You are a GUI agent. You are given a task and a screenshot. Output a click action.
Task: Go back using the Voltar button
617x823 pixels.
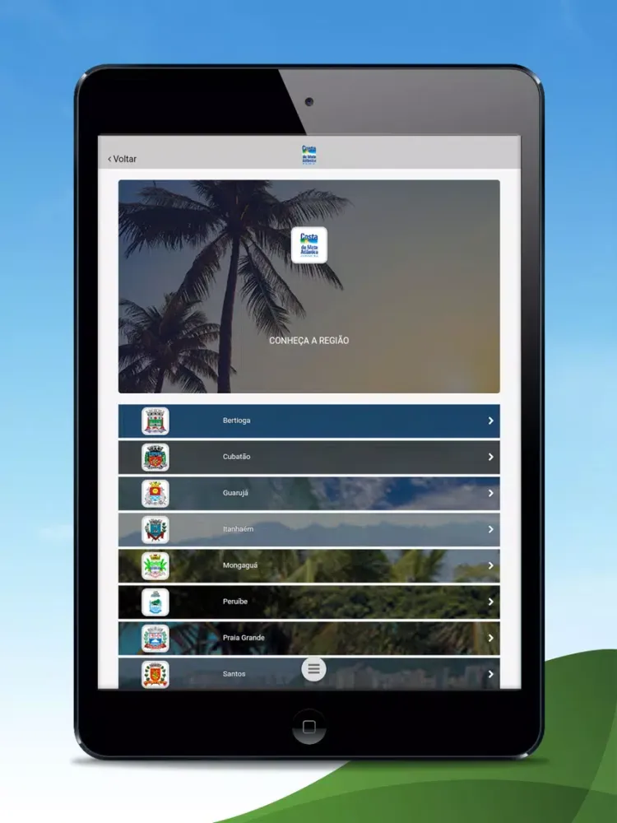point(123,159)
